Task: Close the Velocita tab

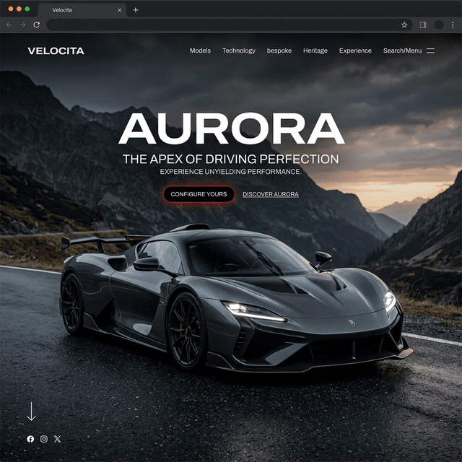Action: pyautogui.click(x=120, y=10)
